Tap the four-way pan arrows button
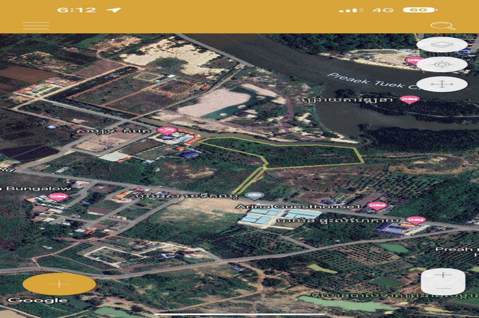This screenshot has height=318, width=479. pos(442,84)
